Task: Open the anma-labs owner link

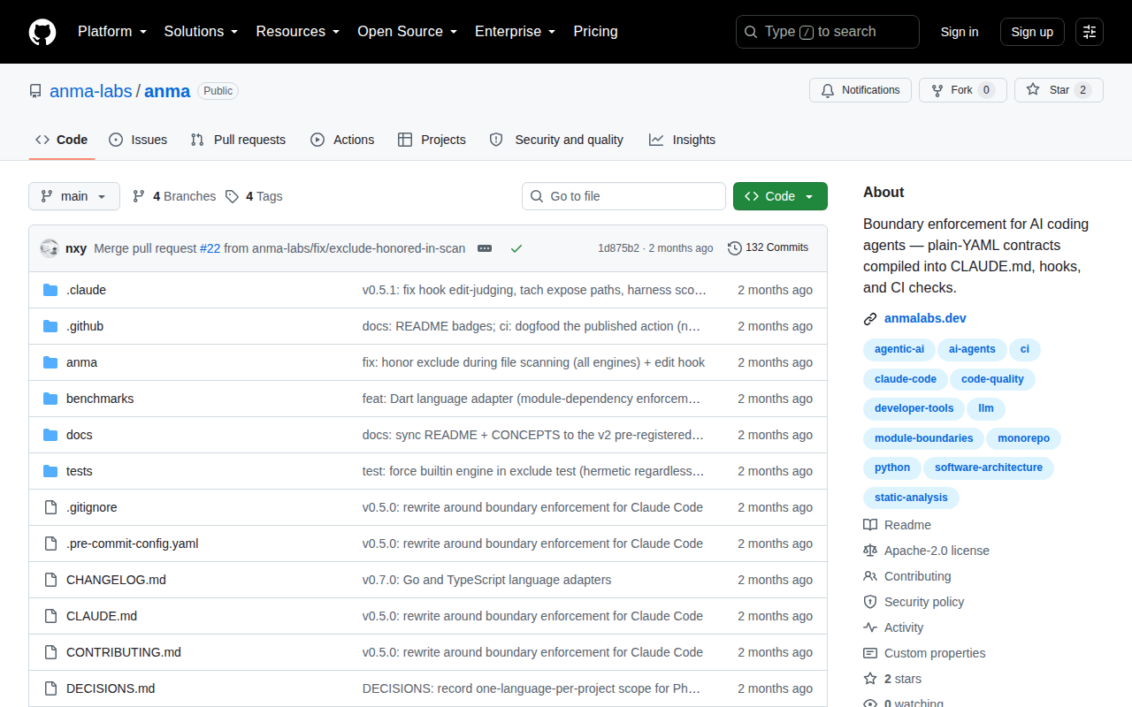Action: click(x=91, y=91)
